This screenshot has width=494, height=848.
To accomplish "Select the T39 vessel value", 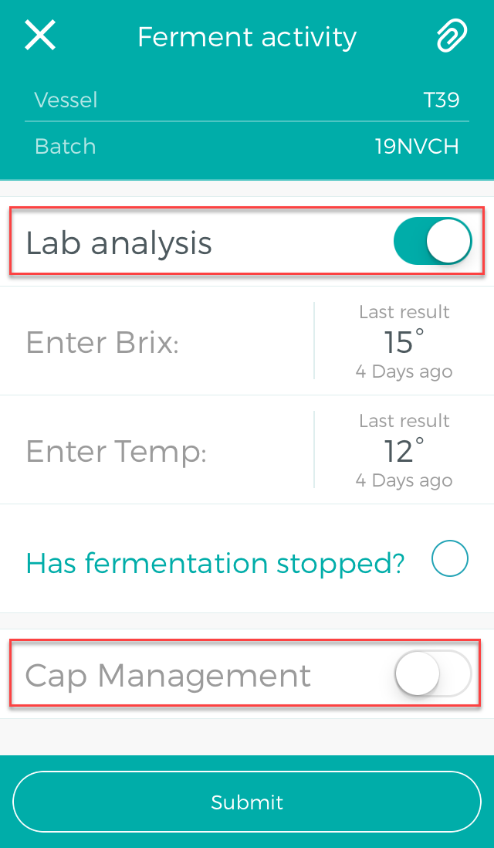I will coord(441,100).
